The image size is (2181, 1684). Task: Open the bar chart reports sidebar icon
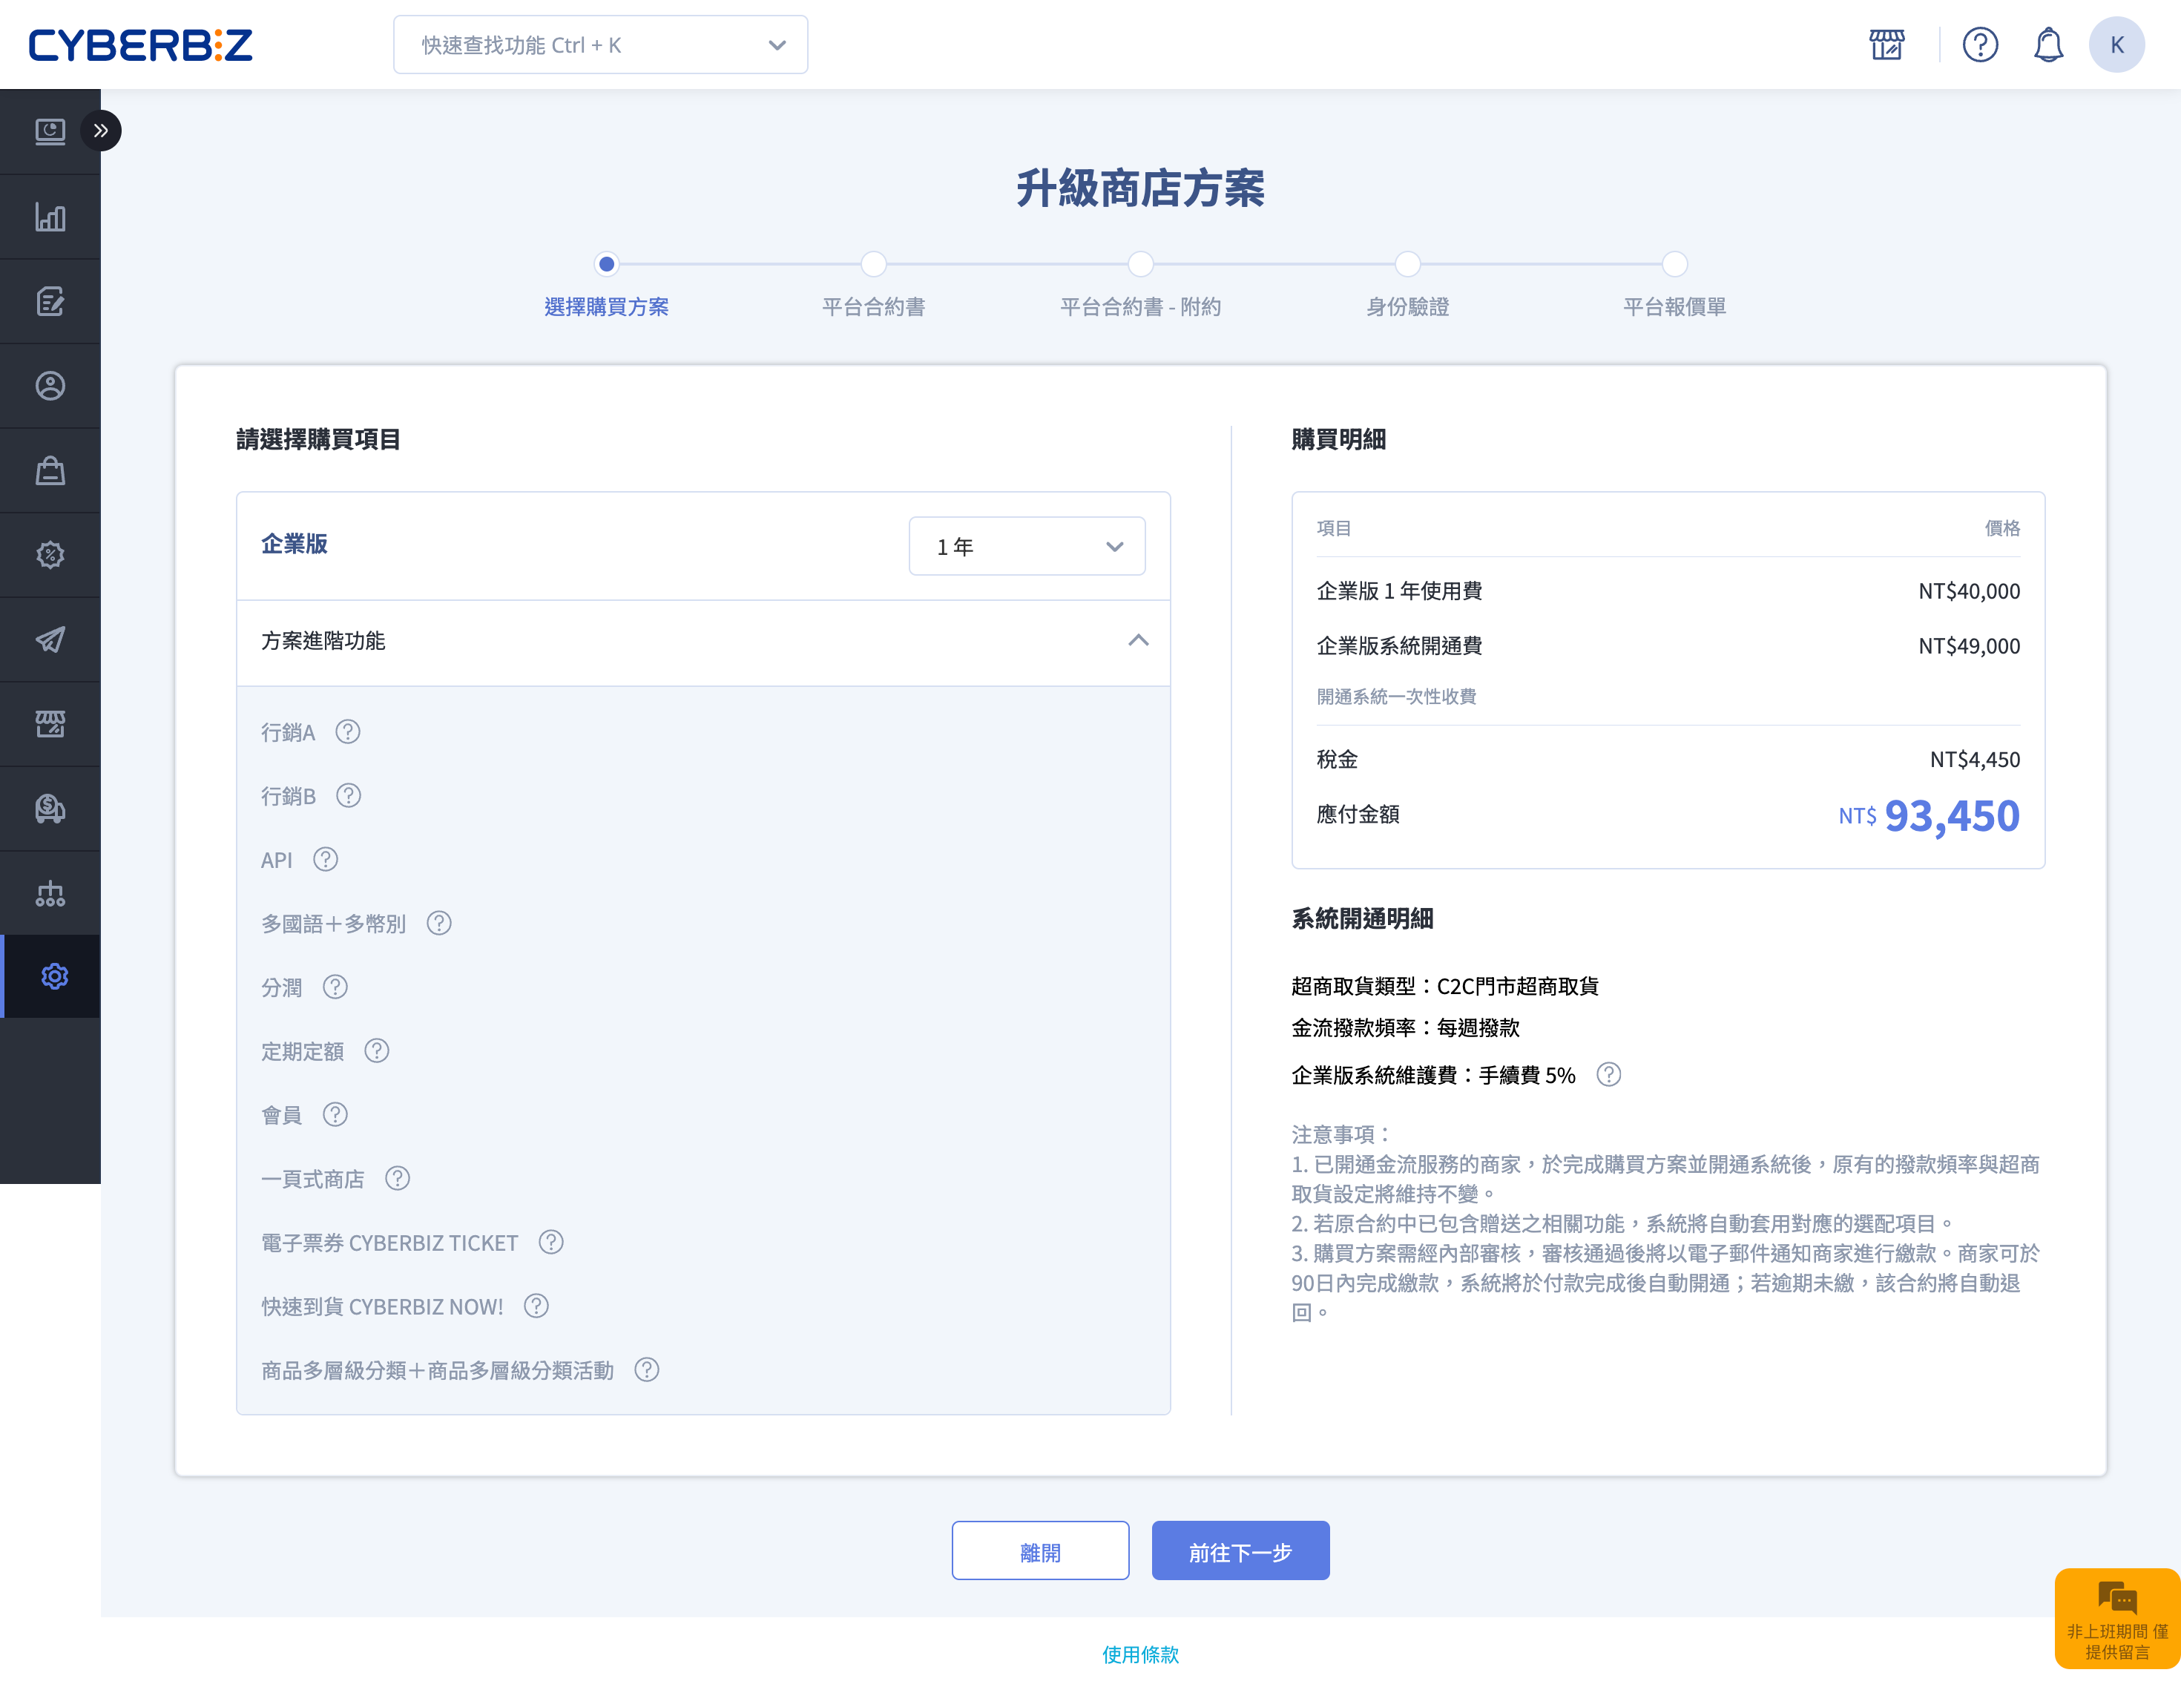(x=50, y=217)
